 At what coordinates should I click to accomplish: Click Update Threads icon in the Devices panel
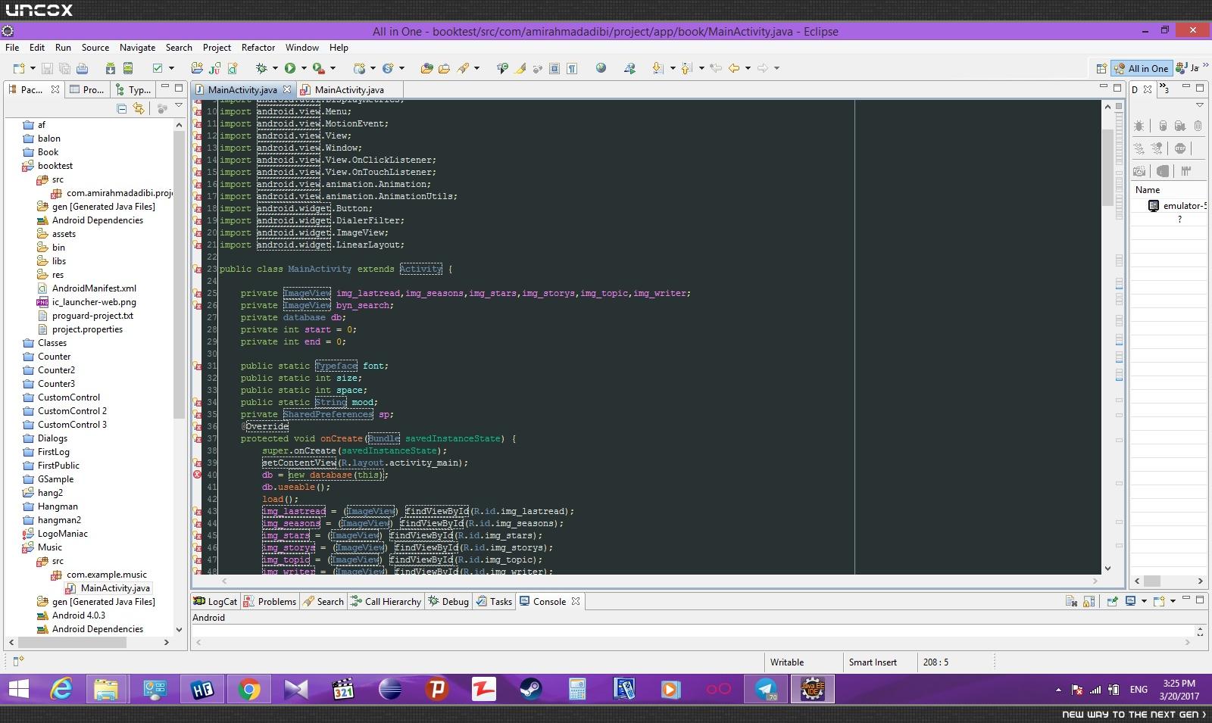tap(1139, 148)
